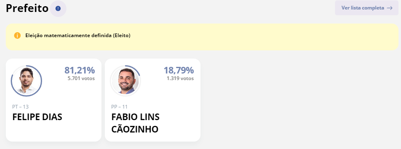401x149 pixels.
Task: Click the 81,21% percentage figure
Action: [x=80, y=70]
